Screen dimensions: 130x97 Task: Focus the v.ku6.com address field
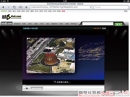60,7
